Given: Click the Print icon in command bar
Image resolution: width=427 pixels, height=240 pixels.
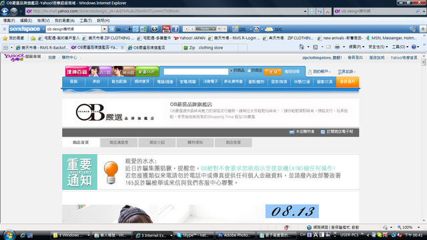Looking at the screenshot, I should pos(337,47).
